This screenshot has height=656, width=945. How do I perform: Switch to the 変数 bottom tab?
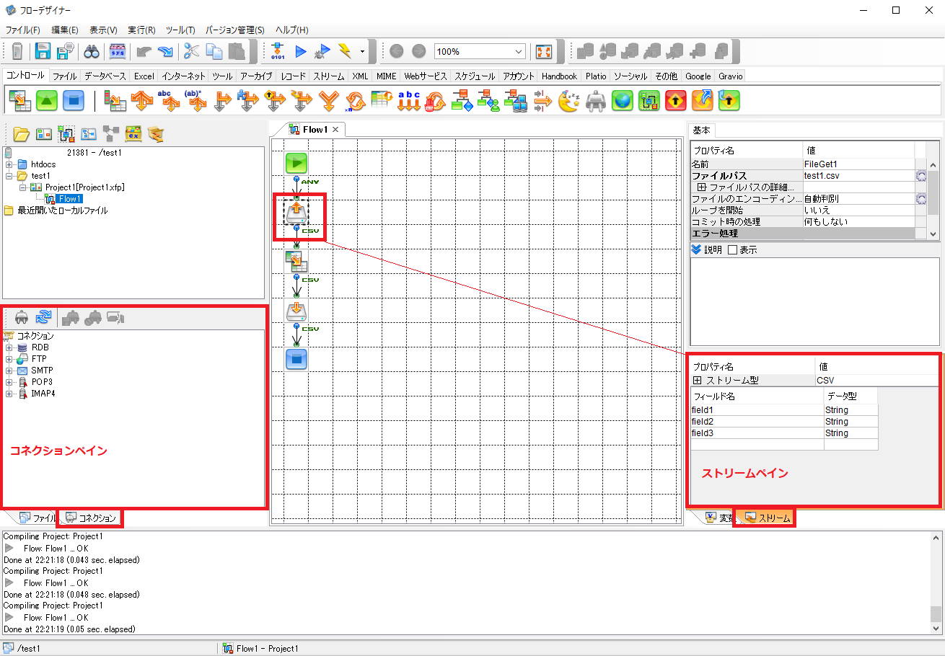click(719, 518)
